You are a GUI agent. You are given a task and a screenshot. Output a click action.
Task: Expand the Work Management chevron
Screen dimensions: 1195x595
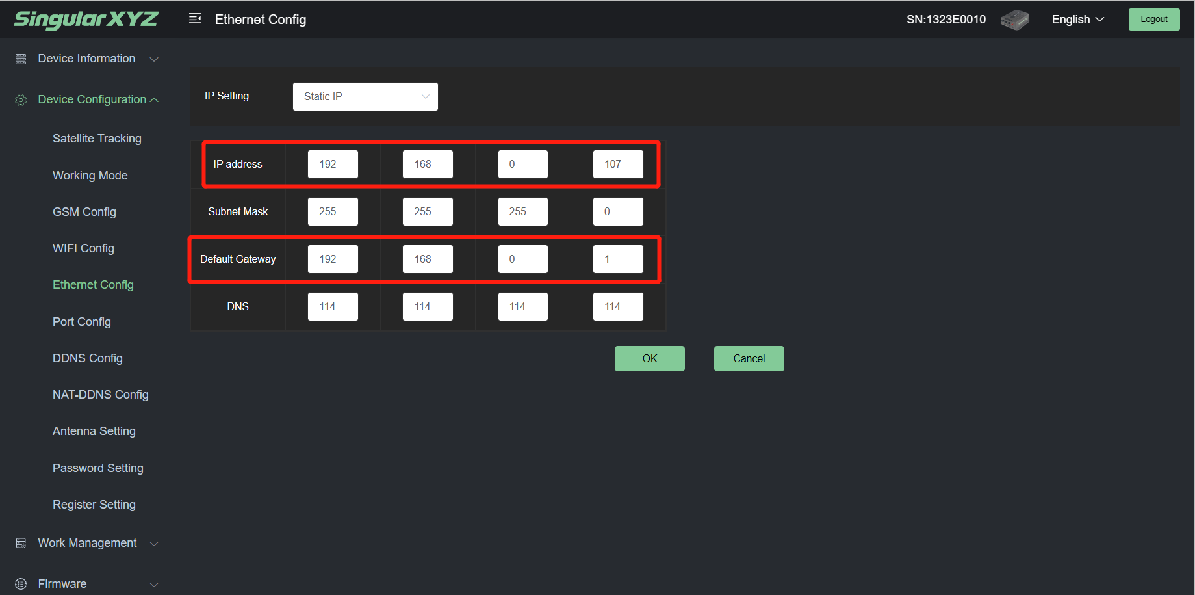[154, 544]
